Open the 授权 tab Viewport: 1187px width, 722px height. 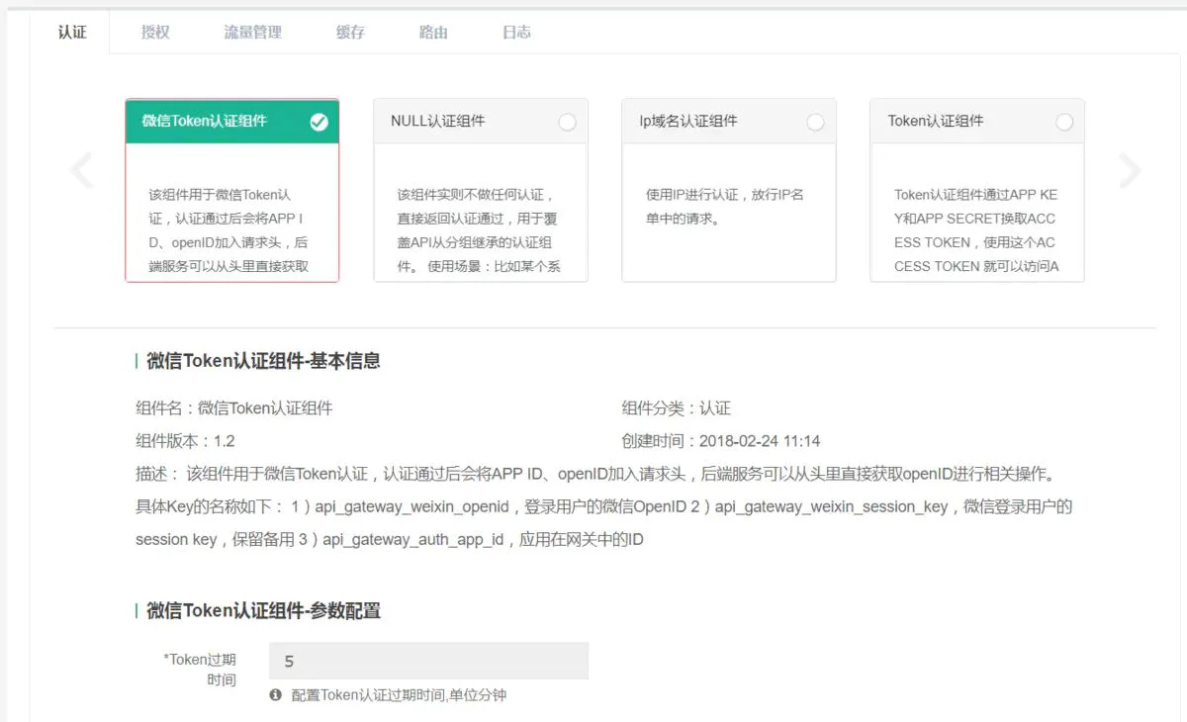tap(155, 32)
